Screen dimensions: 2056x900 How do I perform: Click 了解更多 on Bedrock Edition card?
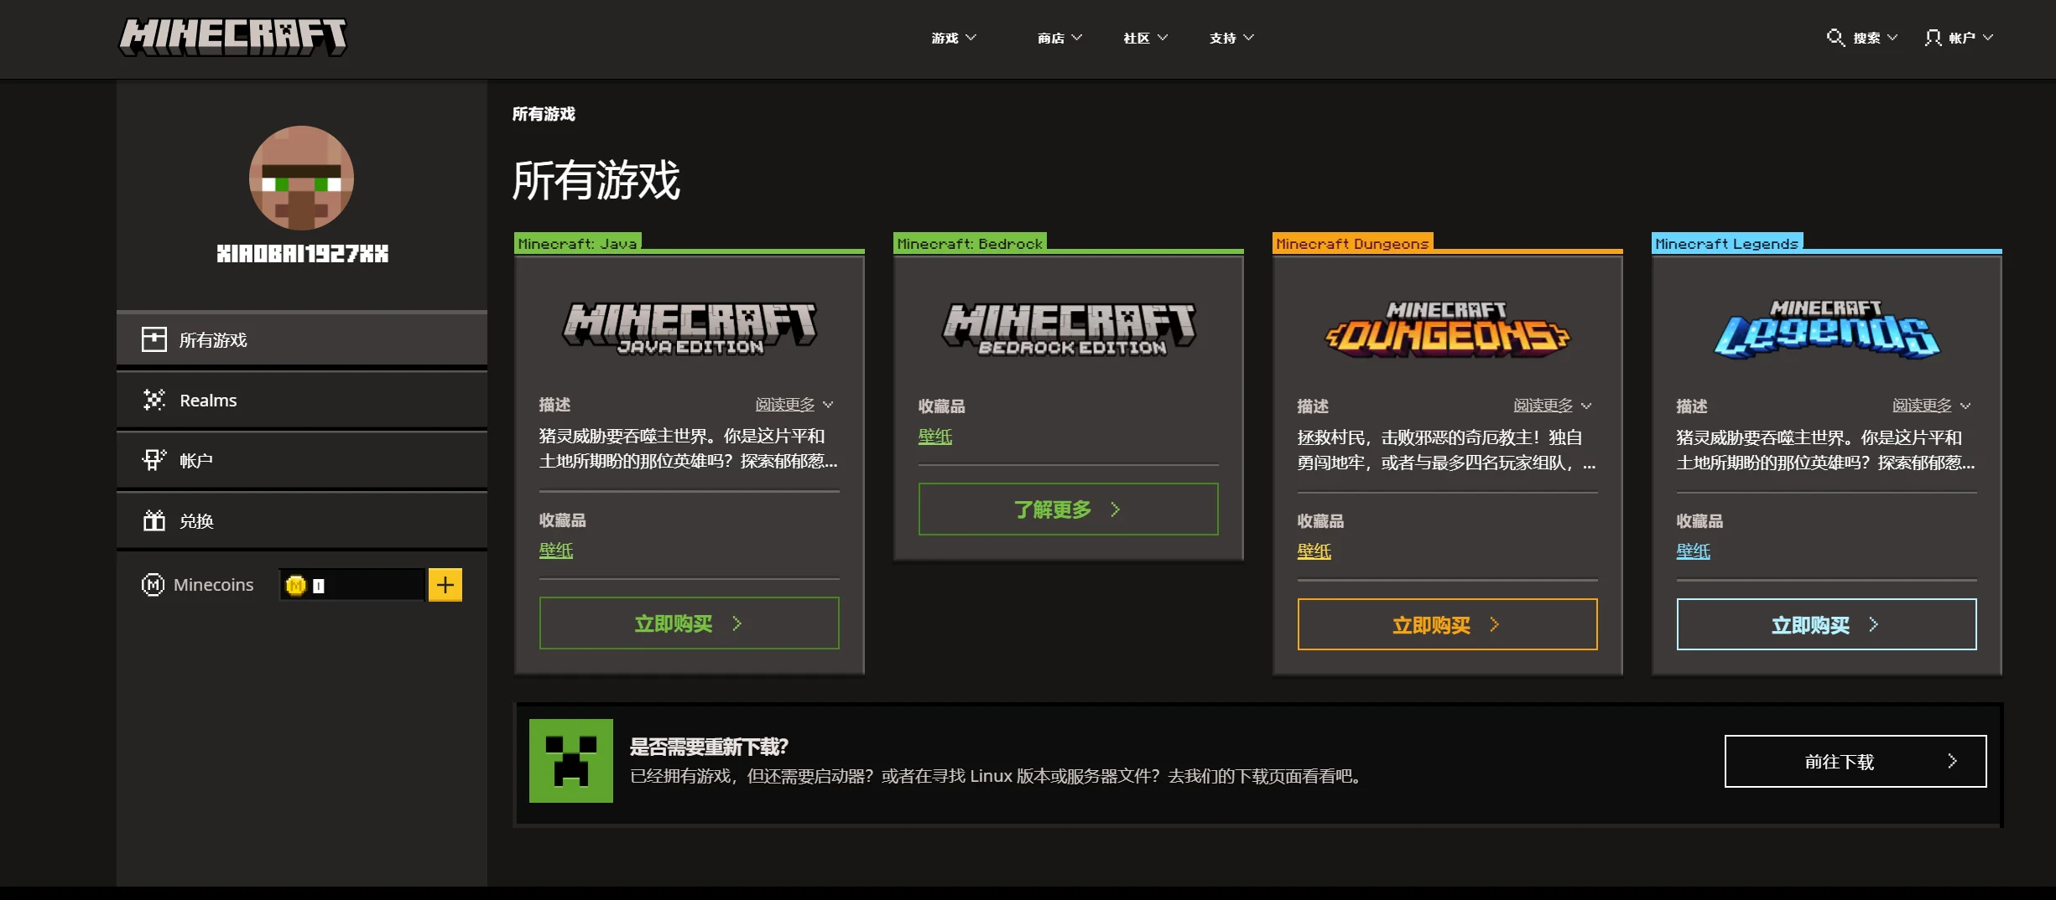pos(1067,509)
